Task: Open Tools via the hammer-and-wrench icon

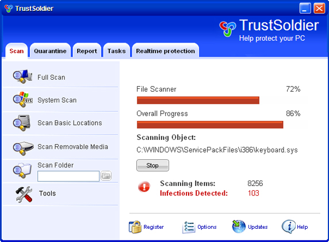Action: [x=24, y=194]
